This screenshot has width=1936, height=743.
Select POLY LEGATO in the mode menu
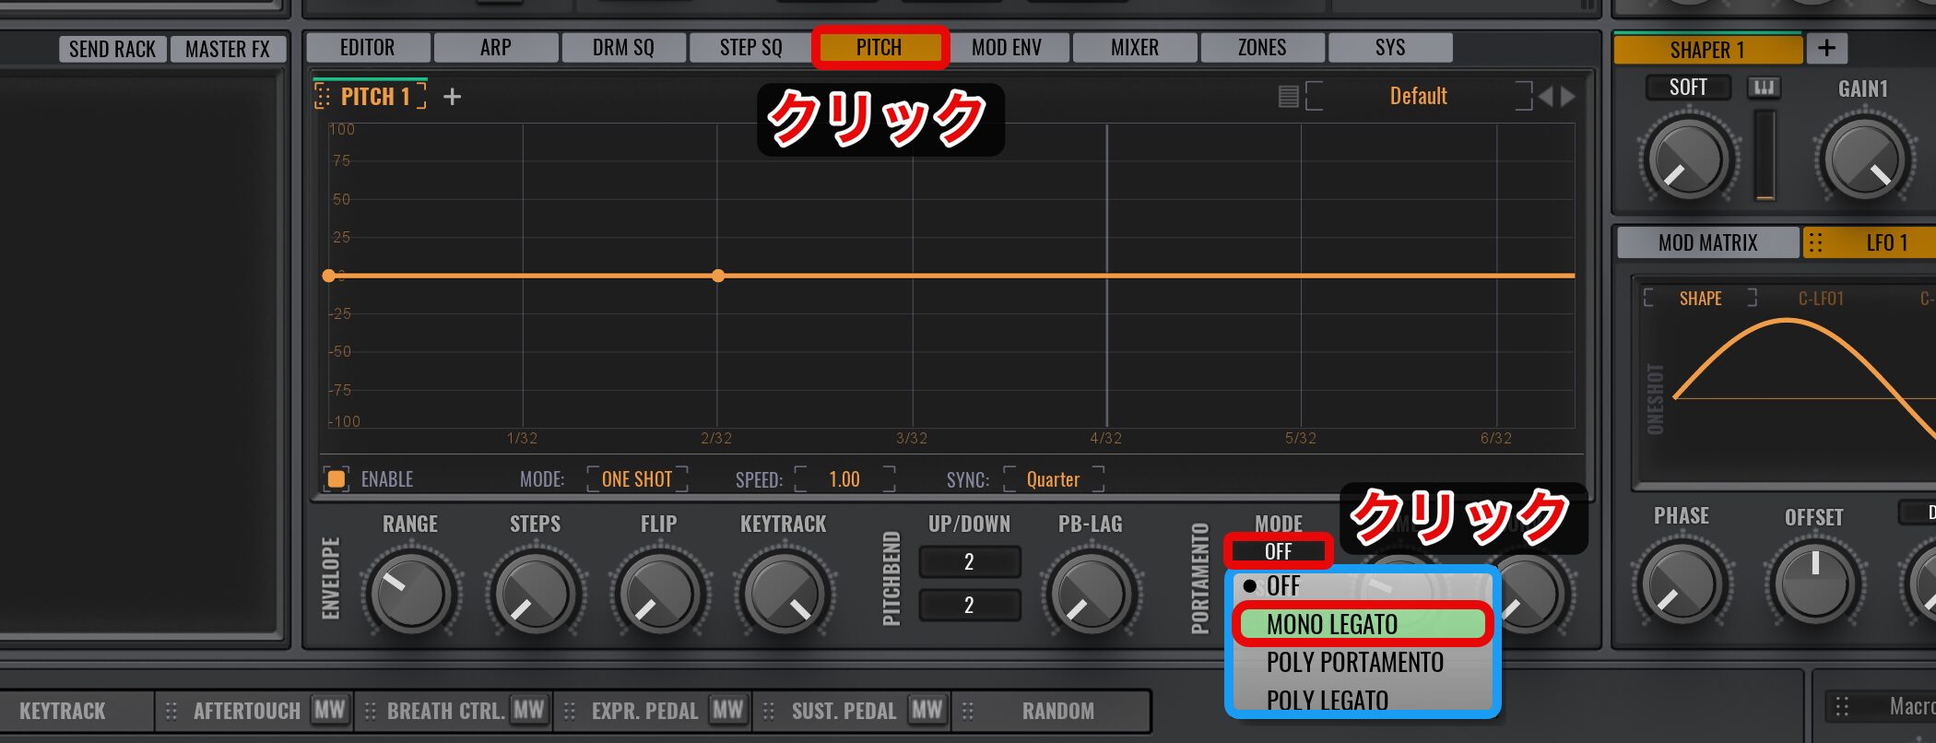coord(1362,700)
